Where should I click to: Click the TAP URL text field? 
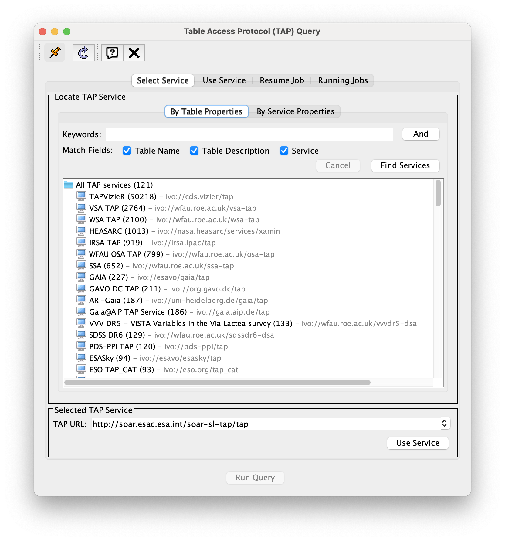click(x=266, y=424)
